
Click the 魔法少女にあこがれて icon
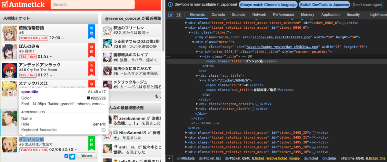click(x=107, y=71)
